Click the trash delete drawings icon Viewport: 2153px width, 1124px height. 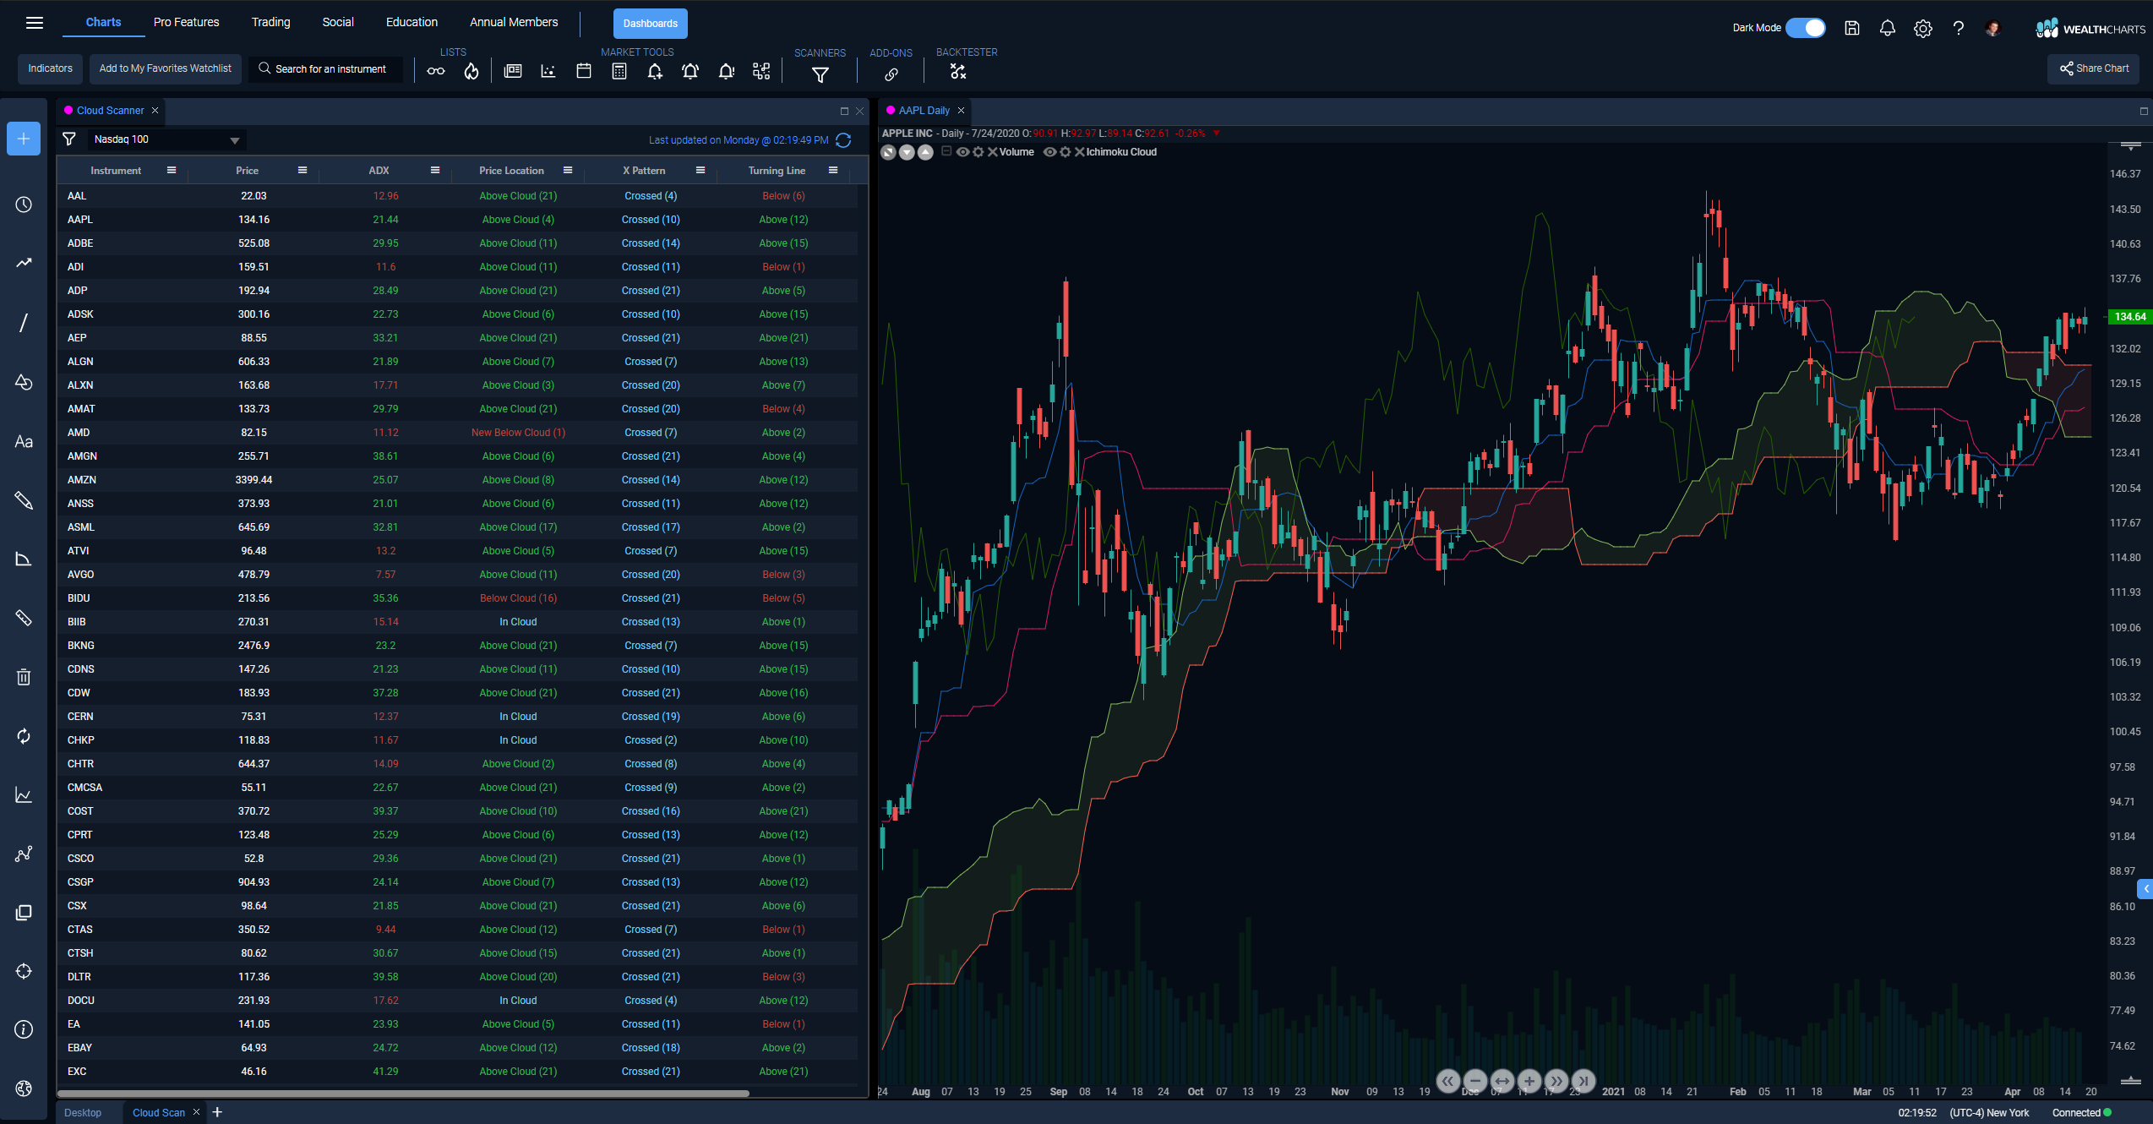click(24, 677)
